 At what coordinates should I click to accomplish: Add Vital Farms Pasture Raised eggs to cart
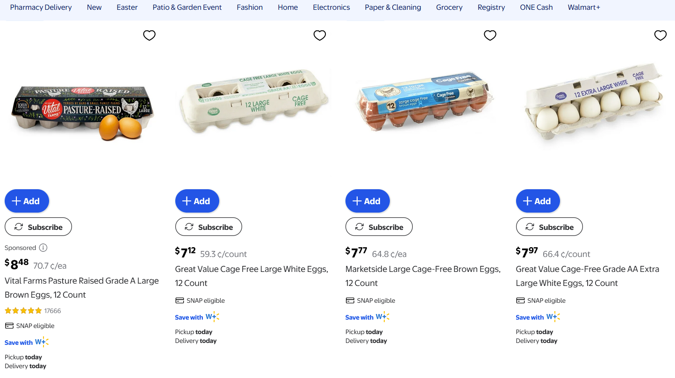[27, 201]
